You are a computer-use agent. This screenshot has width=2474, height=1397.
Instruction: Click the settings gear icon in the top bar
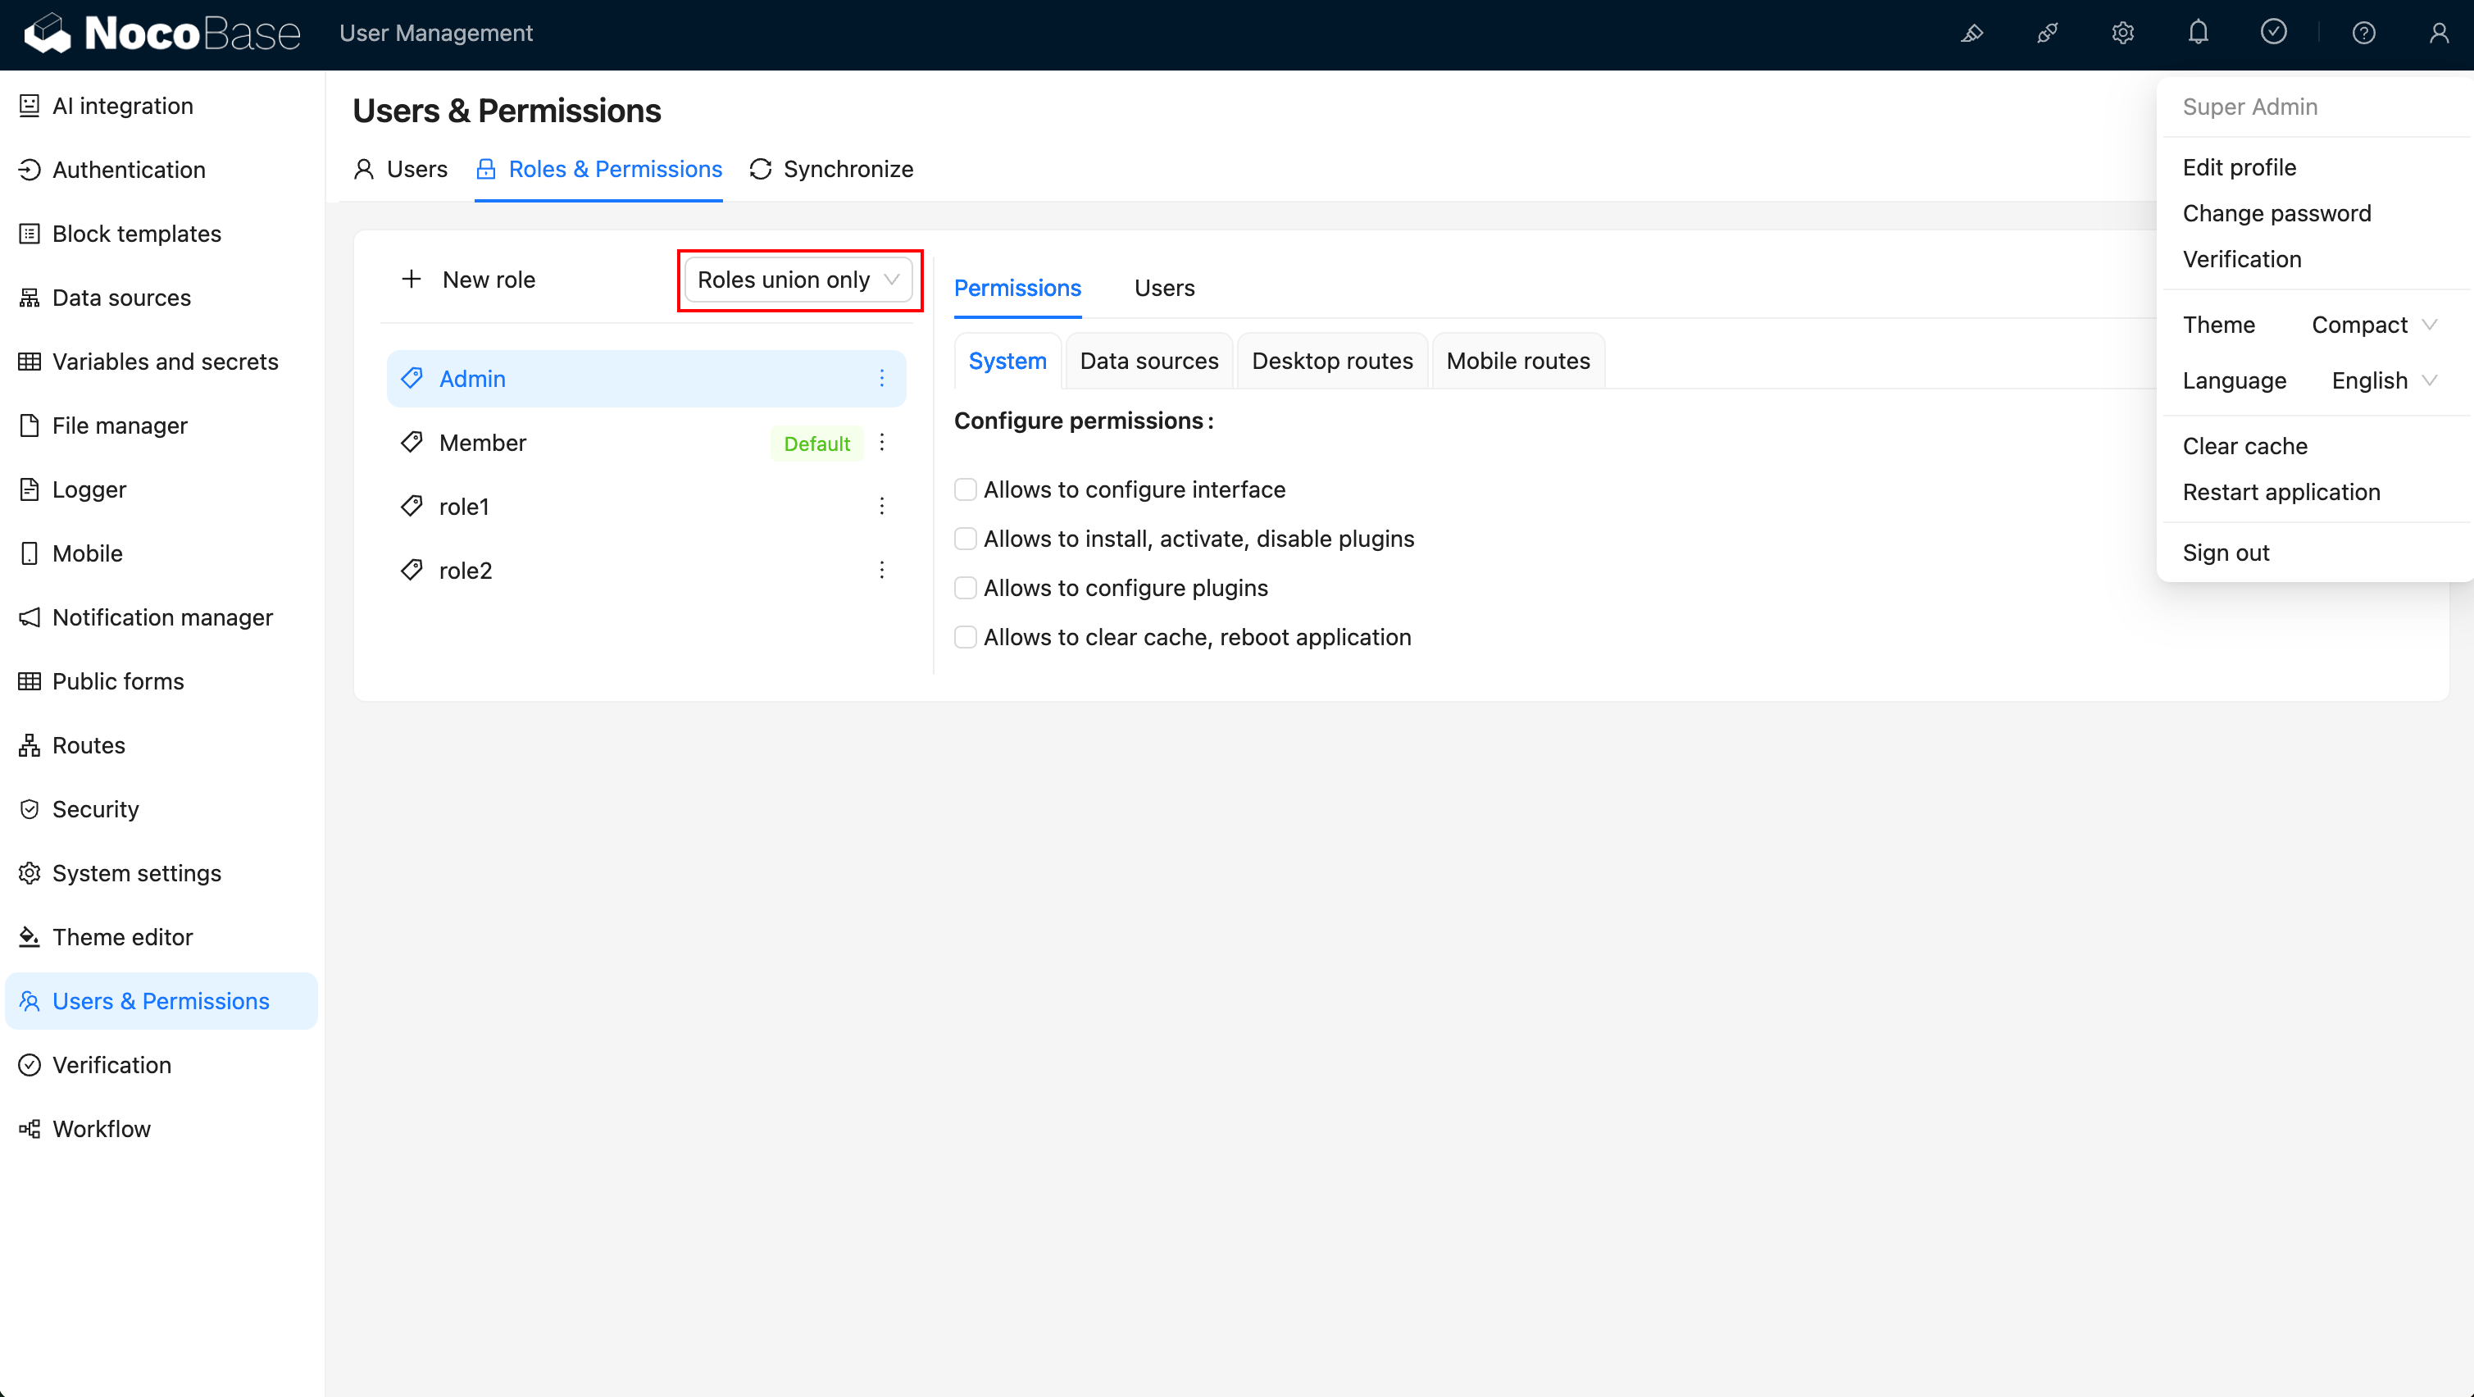tap(2122, 34)
